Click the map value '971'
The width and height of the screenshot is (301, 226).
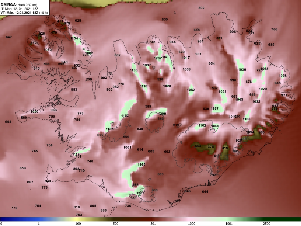(x=284, y=95)
